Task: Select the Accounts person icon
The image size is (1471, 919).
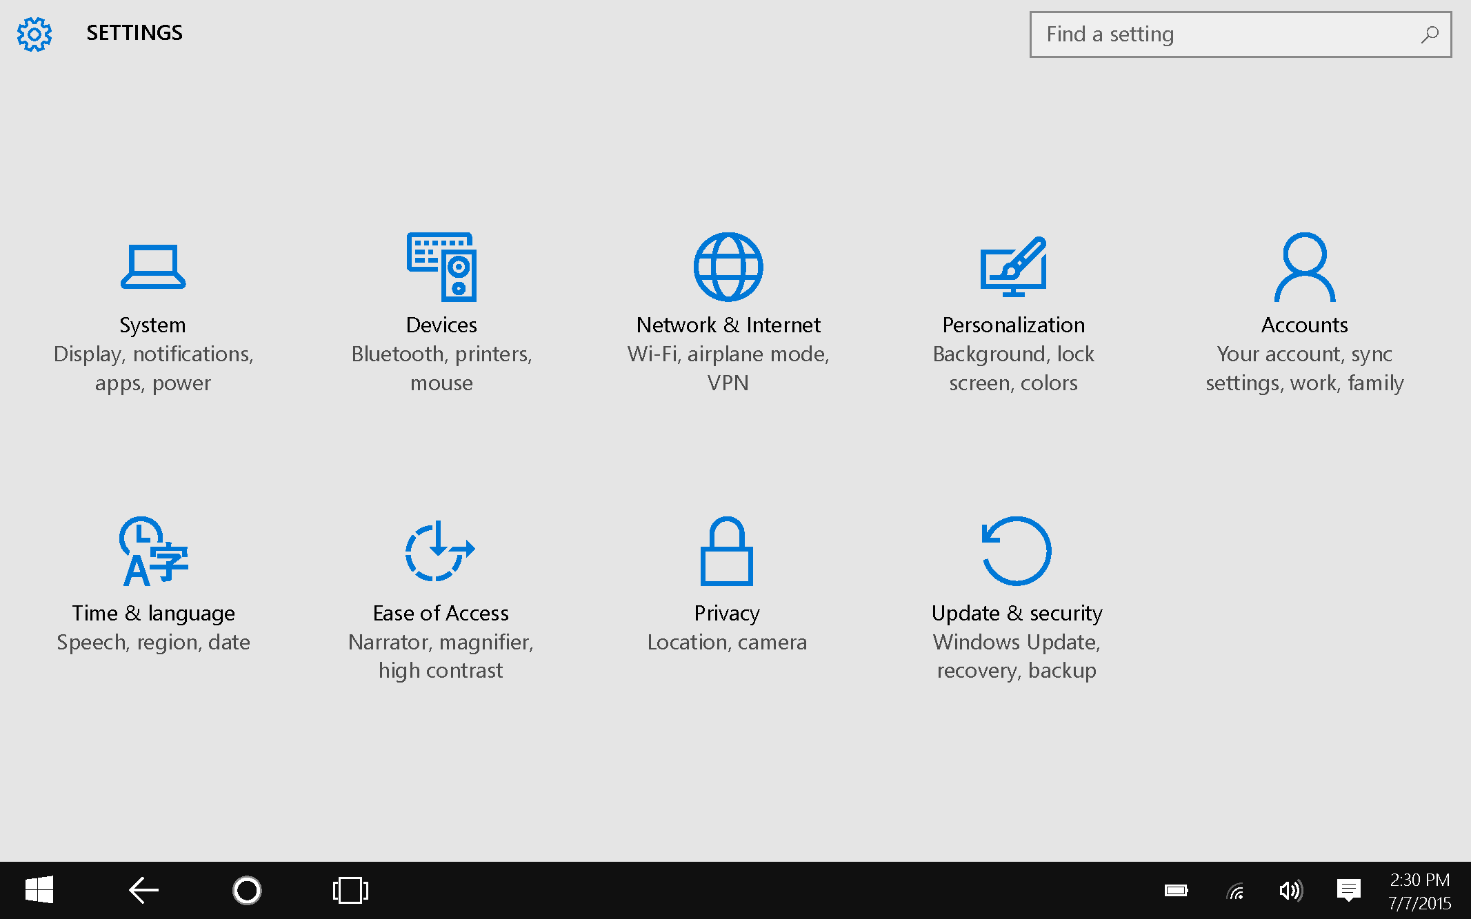Action: [1304, 267]
